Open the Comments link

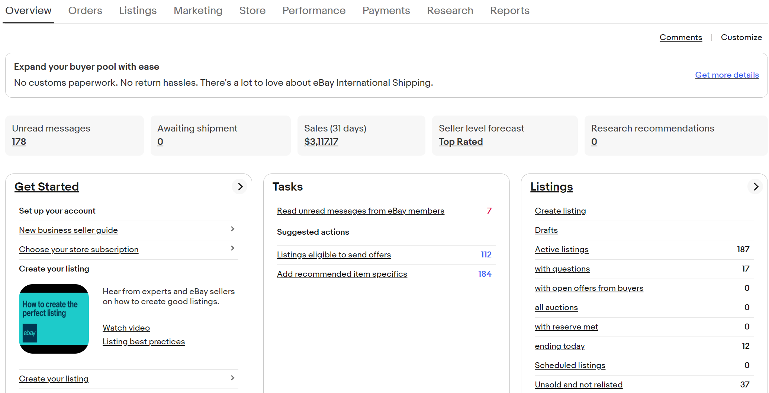pyautogui.click(x=680, y=38)
